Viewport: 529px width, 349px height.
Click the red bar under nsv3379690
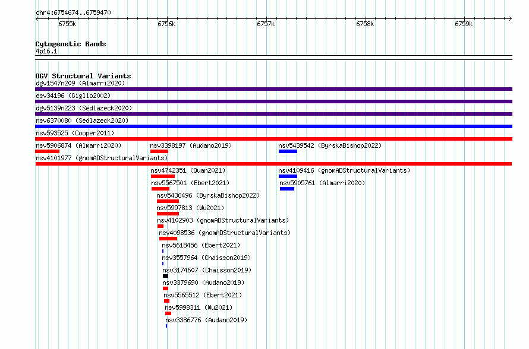pyautogui.click(x=165, y=288)
